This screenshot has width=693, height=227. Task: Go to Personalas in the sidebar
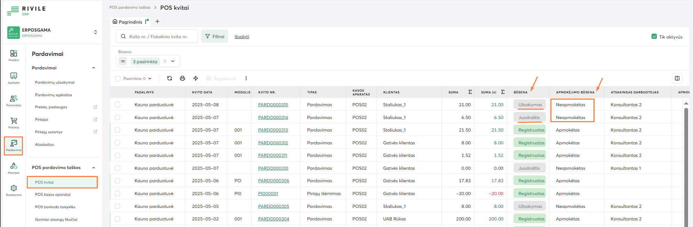14,101
